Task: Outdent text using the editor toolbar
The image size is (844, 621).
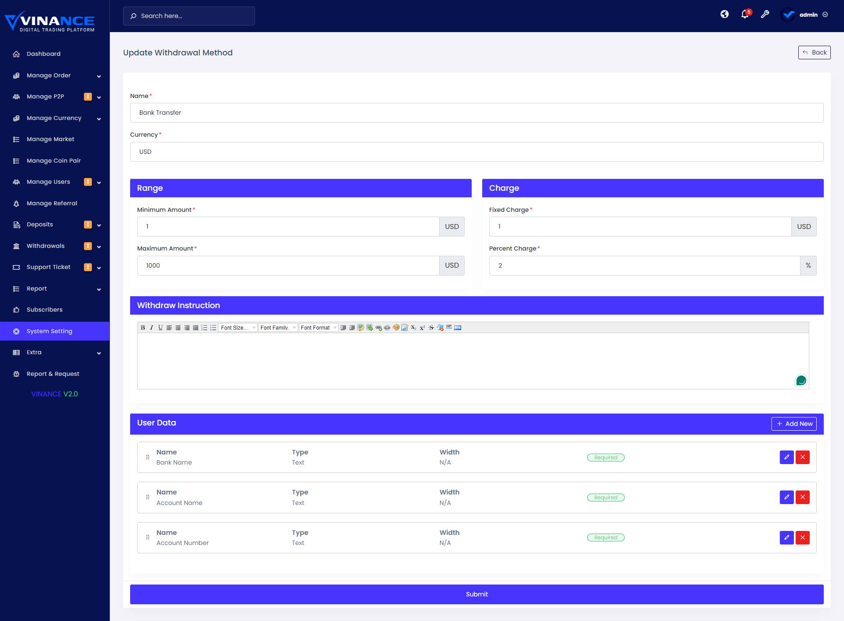Action: [352, 327]
